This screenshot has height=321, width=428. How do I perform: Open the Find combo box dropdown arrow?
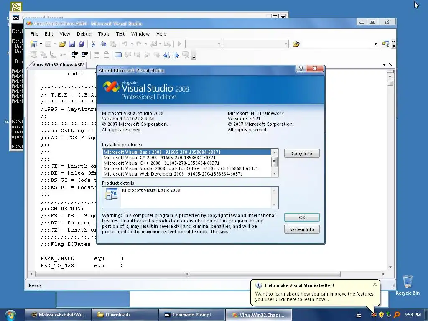(375, 44)
